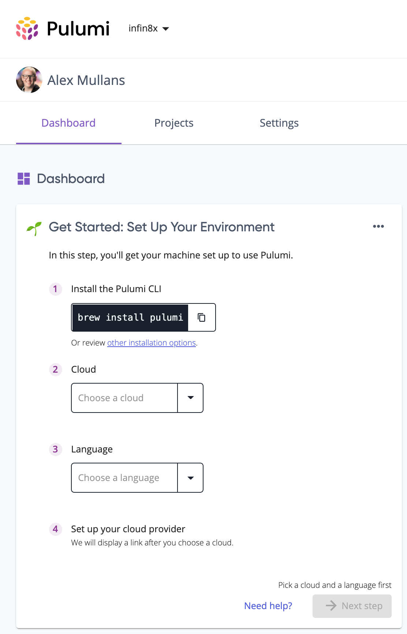The width and height of the screenshot is (407, 634).
Task: Open other installation options link
Action: [152, 343]
